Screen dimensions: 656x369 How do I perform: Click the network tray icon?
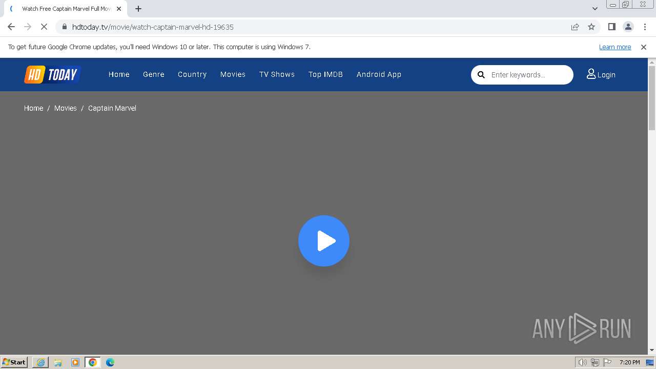click(x=595, y=362)
